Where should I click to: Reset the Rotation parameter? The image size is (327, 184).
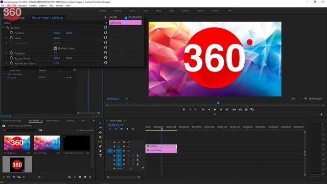[106, 53]
